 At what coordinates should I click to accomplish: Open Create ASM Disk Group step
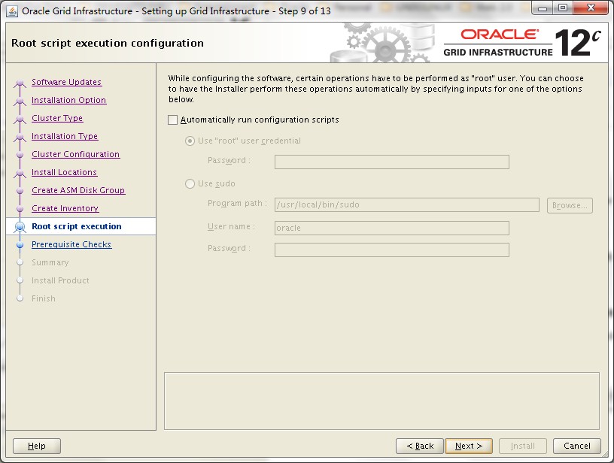[x=78, y=190]
